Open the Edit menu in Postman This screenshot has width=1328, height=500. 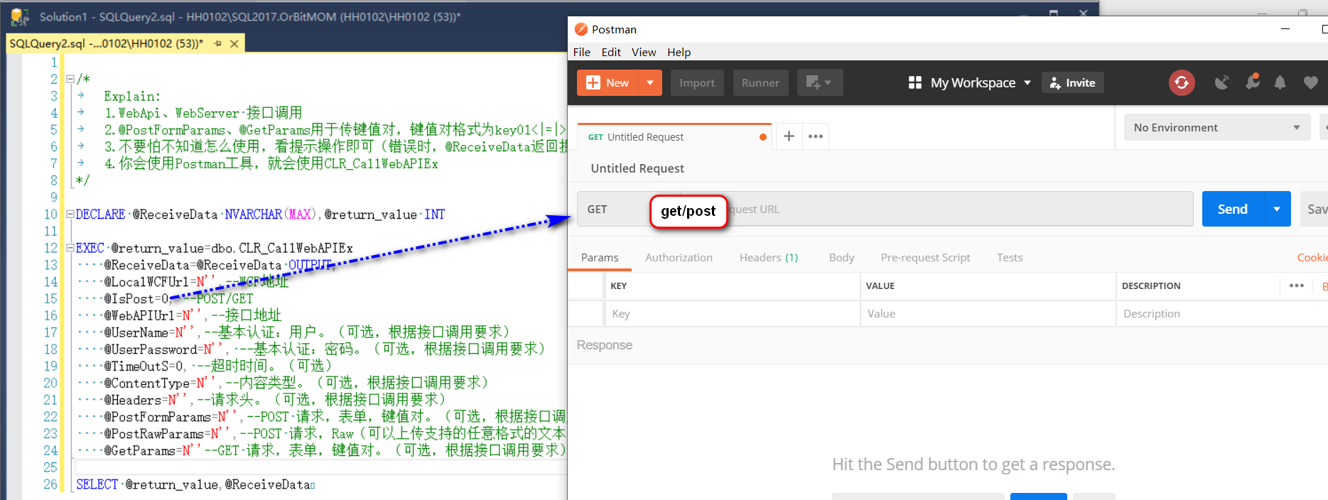[x=611, y=52]
